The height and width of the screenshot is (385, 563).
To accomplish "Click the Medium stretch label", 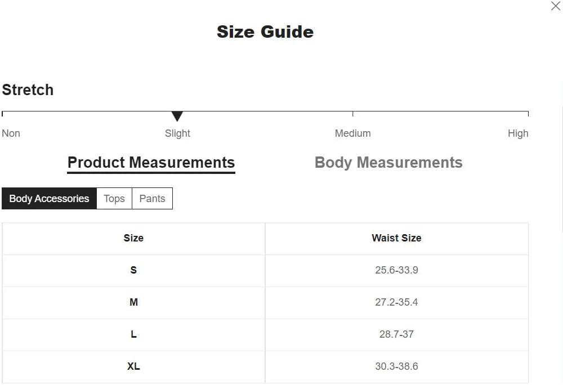I will [x=352, y=133].
